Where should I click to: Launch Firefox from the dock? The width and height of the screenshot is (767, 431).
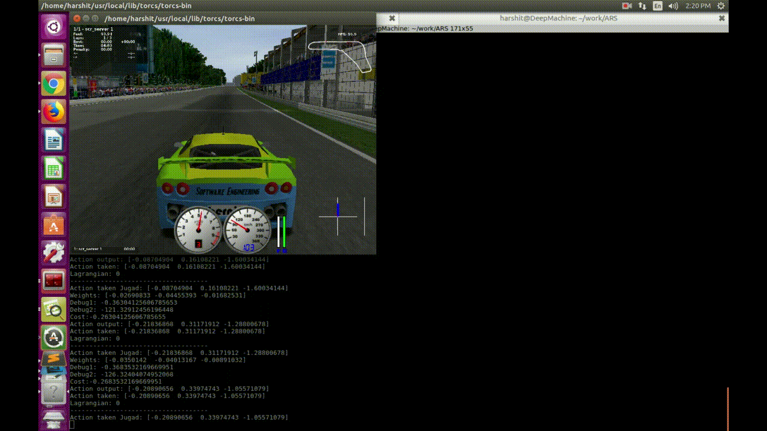[x=53, y=113]
